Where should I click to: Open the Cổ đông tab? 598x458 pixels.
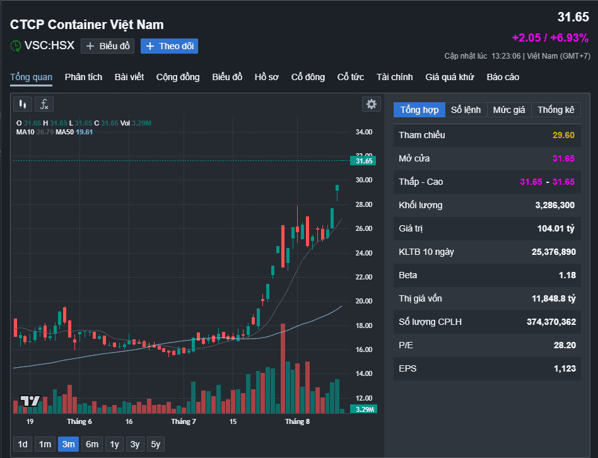tap(308, 77)
